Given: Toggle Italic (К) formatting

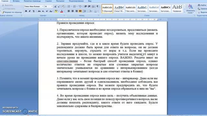Looking at the screenshot, I should click(x=30, y=11).
